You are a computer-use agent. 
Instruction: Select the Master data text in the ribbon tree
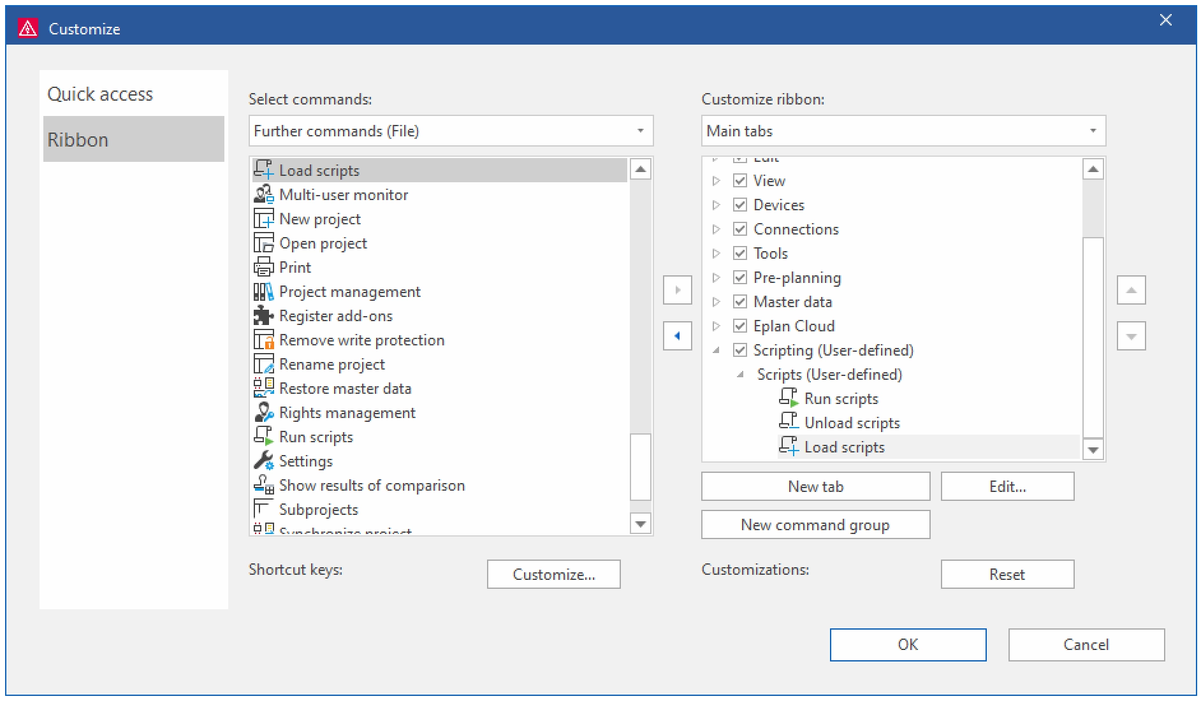point(792,301)
